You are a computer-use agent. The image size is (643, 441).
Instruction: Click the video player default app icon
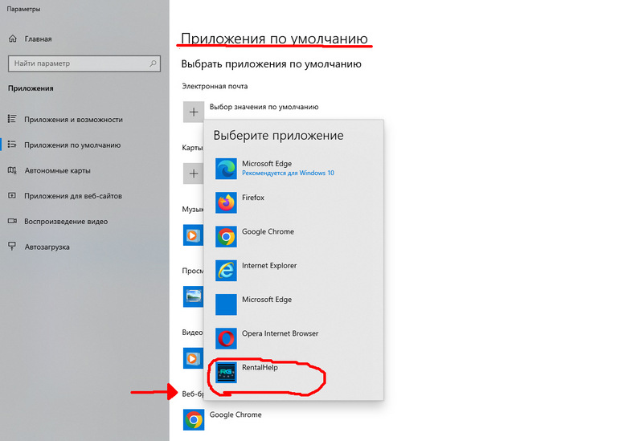pos(193,357)
